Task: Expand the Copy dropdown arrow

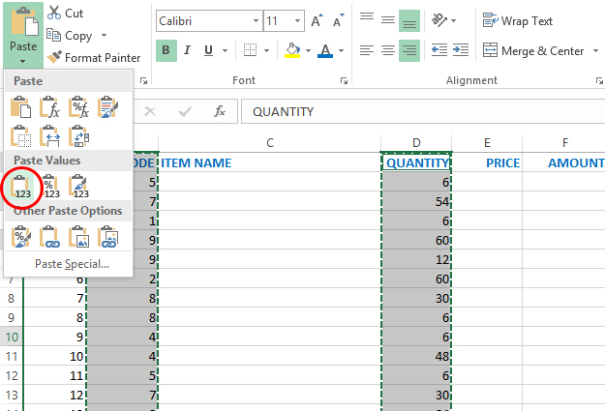Action: 102,36
